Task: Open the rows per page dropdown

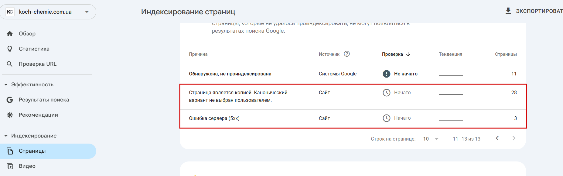Action: click(431, 139)
